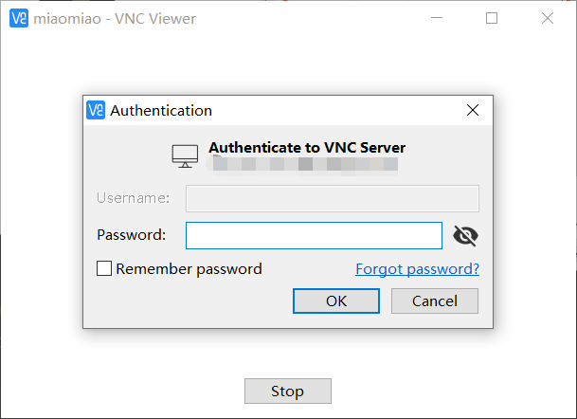
Task: Click the VNC logo in Authentication title
Action: tap(96, 110)
